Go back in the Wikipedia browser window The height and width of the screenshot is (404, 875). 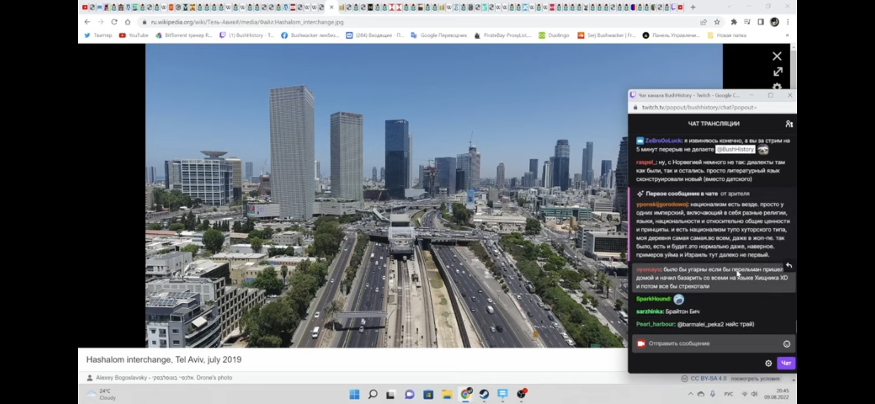pos(87,22)
